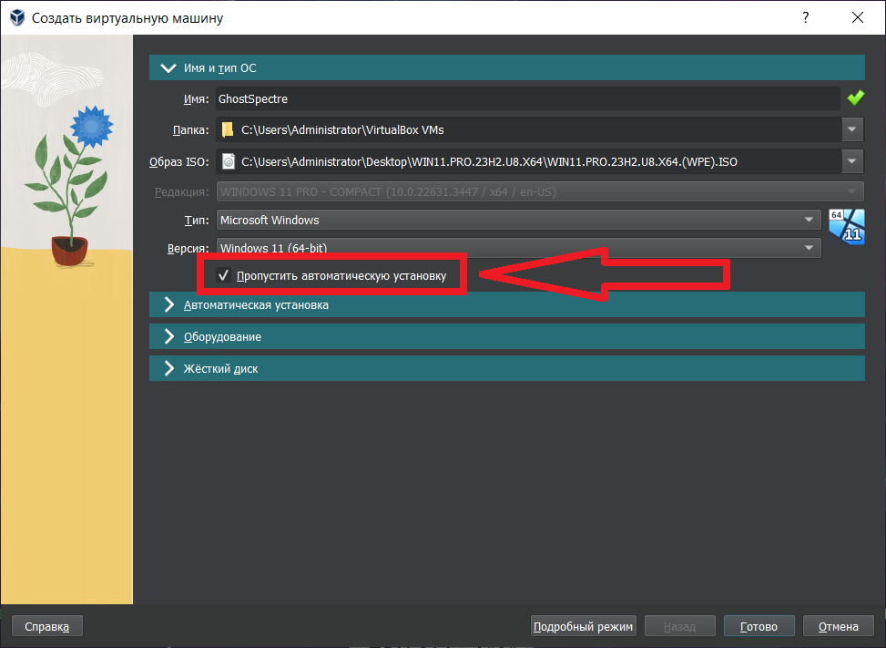
Task: Click the Тип field label
Action: tap(197, 221)
